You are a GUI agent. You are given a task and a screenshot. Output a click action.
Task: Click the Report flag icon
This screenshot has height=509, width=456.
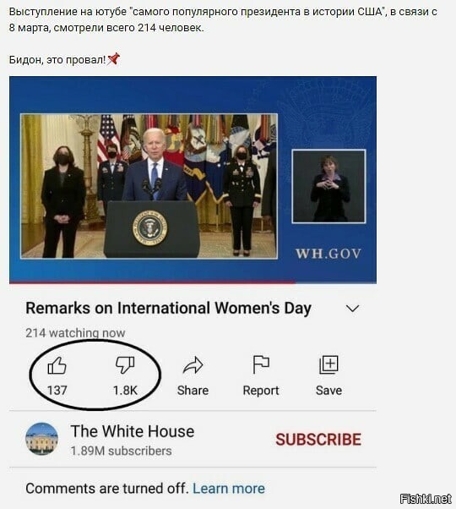pos(261,365)
